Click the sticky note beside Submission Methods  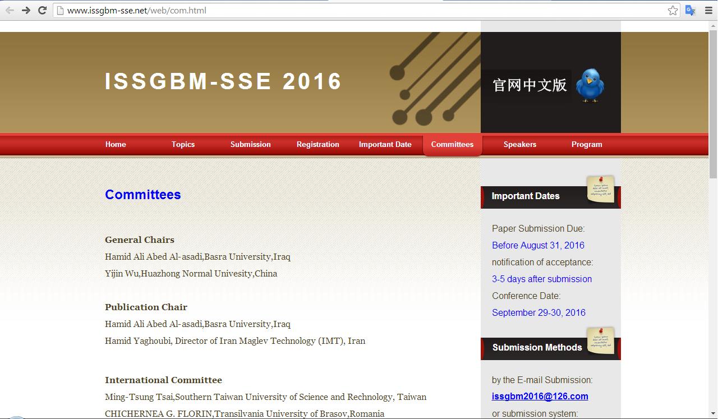[x=600, y=340]
